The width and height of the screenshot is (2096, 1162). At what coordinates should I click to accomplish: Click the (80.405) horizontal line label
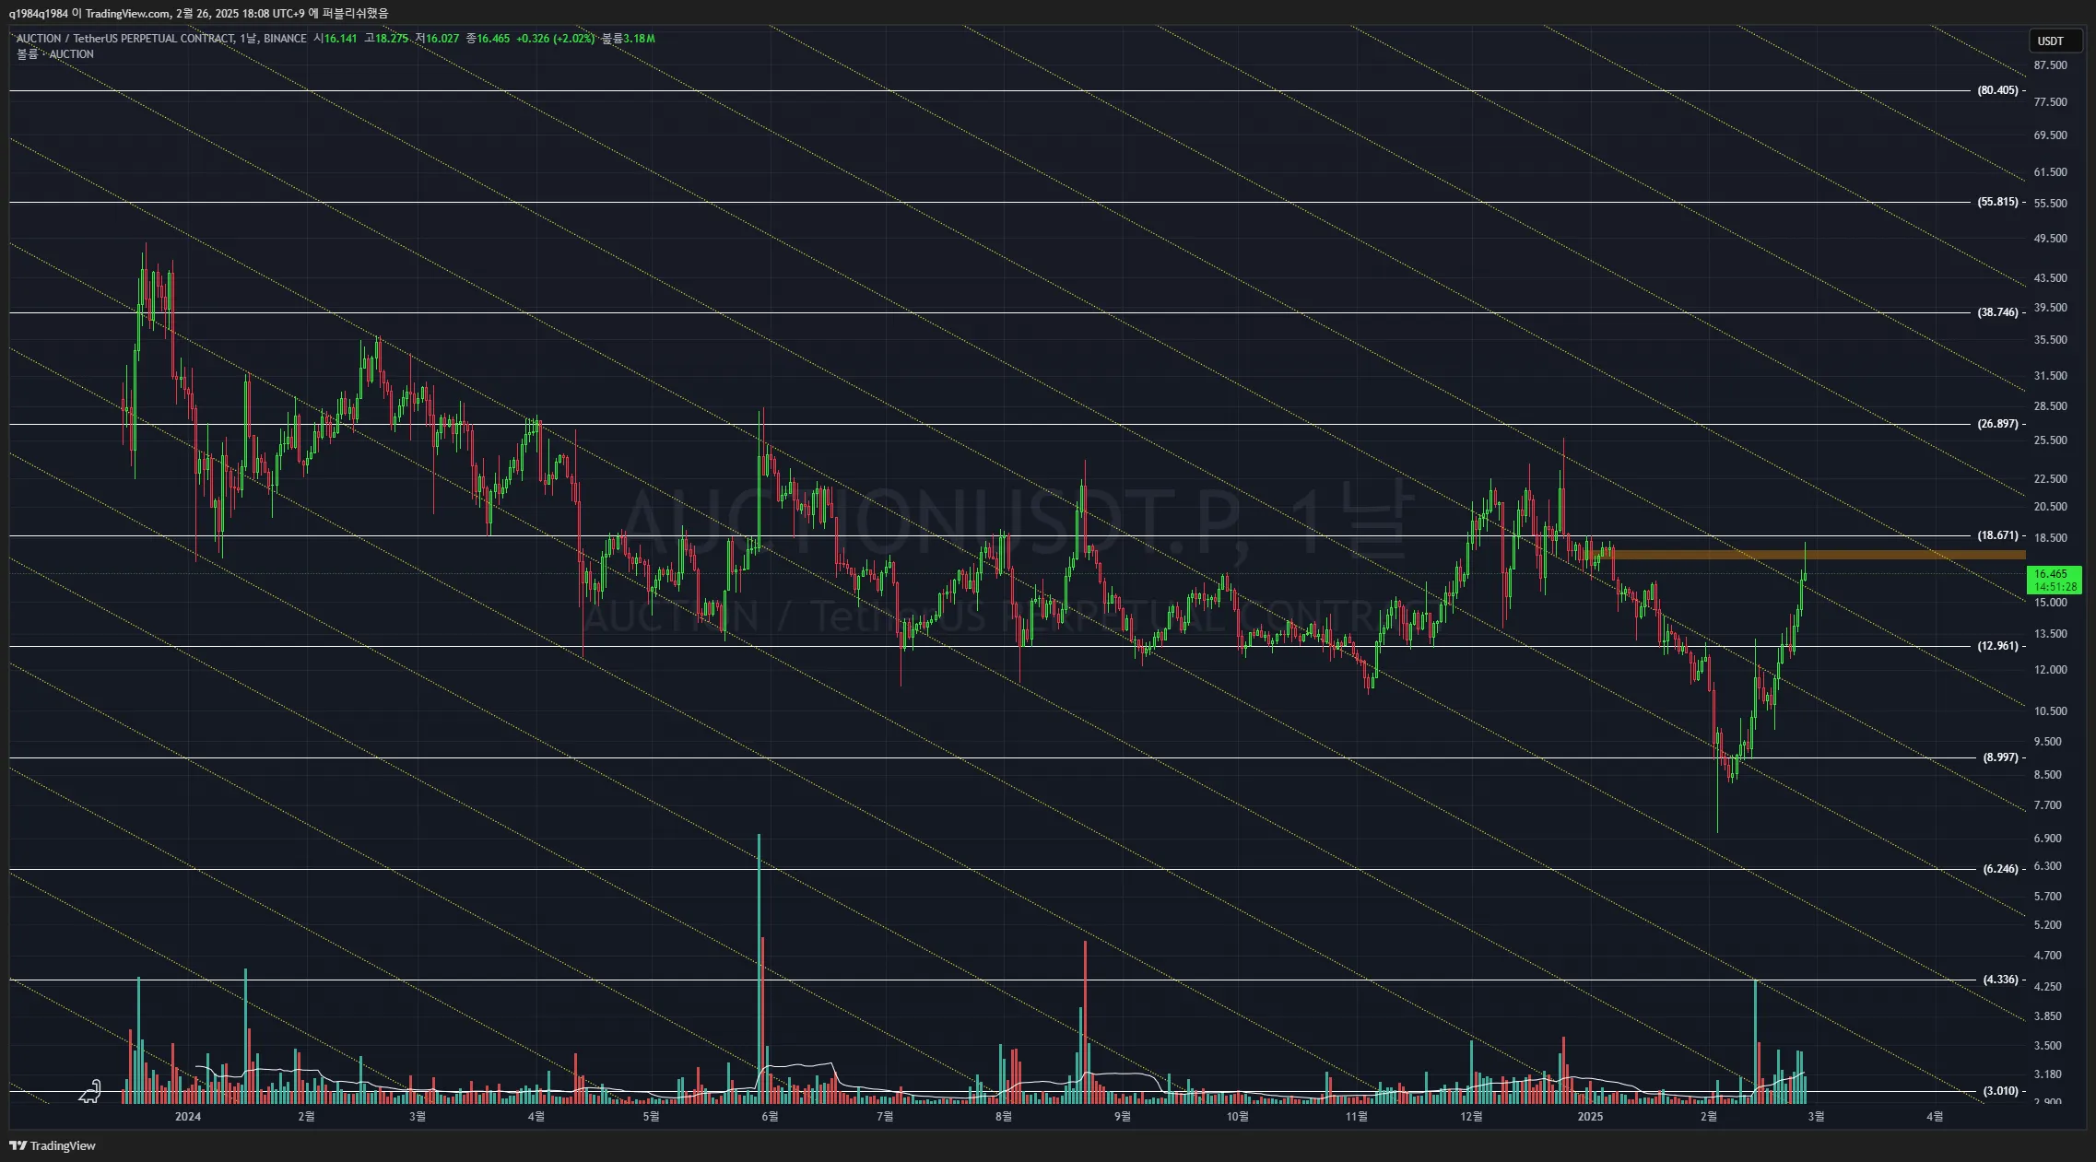1997,90
